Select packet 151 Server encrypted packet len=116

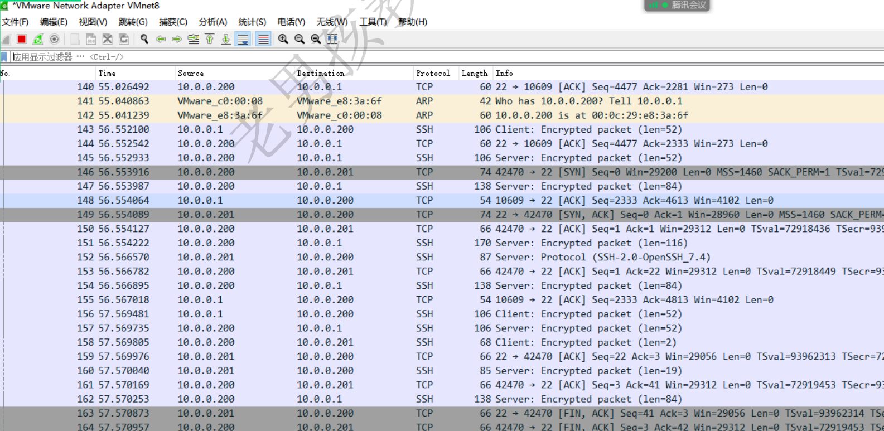[x=442, y=243]
